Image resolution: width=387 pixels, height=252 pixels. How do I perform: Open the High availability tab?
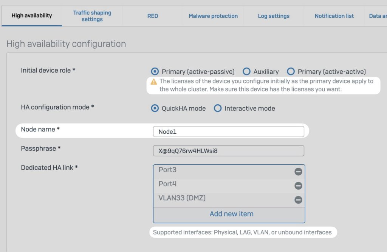[32, 16]
